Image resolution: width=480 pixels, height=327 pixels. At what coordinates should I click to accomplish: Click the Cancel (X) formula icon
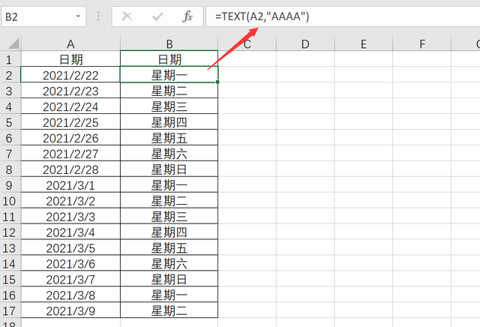click(x=127, y=16)
